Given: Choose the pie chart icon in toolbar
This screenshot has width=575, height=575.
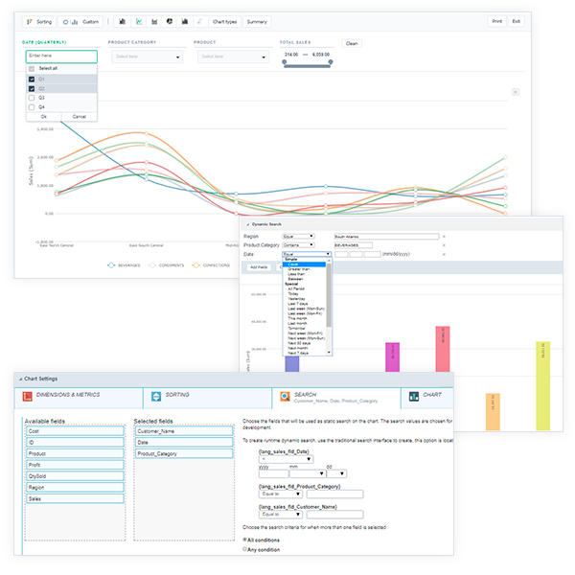Looking at the screenshot, I should click(170, 20).
